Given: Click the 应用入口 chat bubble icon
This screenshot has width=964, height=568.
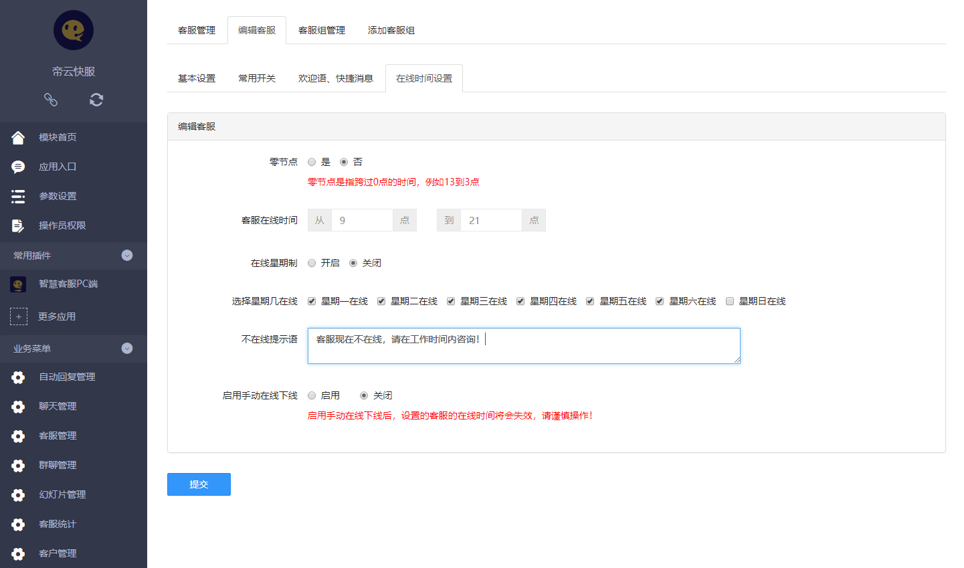Looking at the screenshot, I should [x=18, y=167].
